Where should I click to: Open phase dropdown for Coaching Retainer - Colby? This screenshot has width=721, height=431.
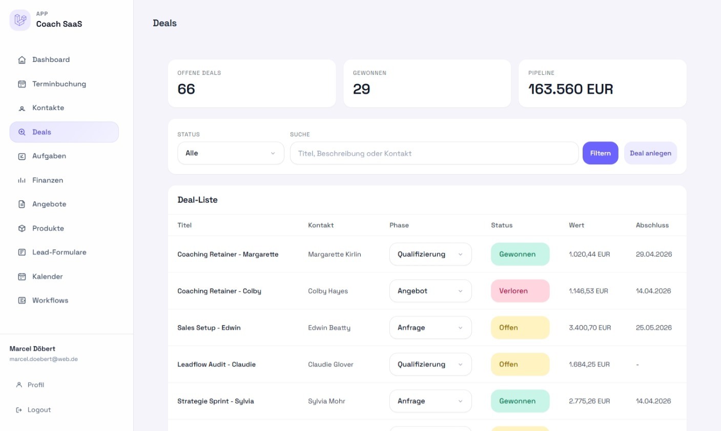(430, 291)
